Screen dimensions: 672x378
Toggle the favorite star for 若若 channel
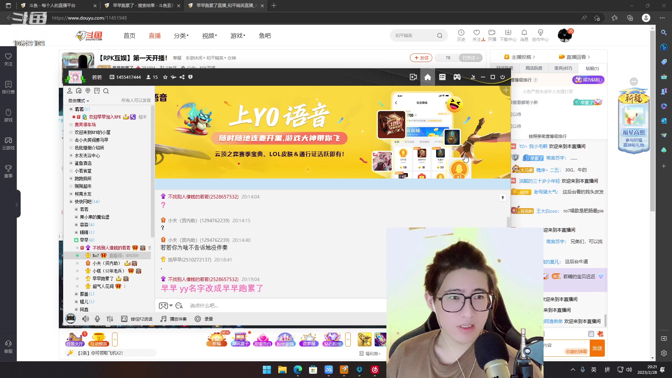click(165, 77)
